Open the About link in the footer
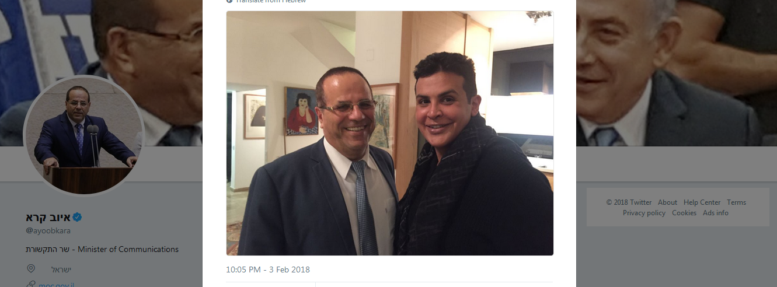Viewport: 777px width, 287px height. tap(667, 202)
